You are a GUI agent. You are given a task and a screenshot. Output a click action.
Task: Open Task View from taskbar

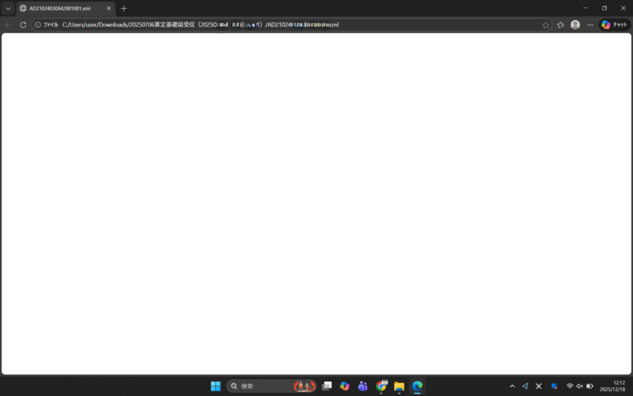[327, 386]
